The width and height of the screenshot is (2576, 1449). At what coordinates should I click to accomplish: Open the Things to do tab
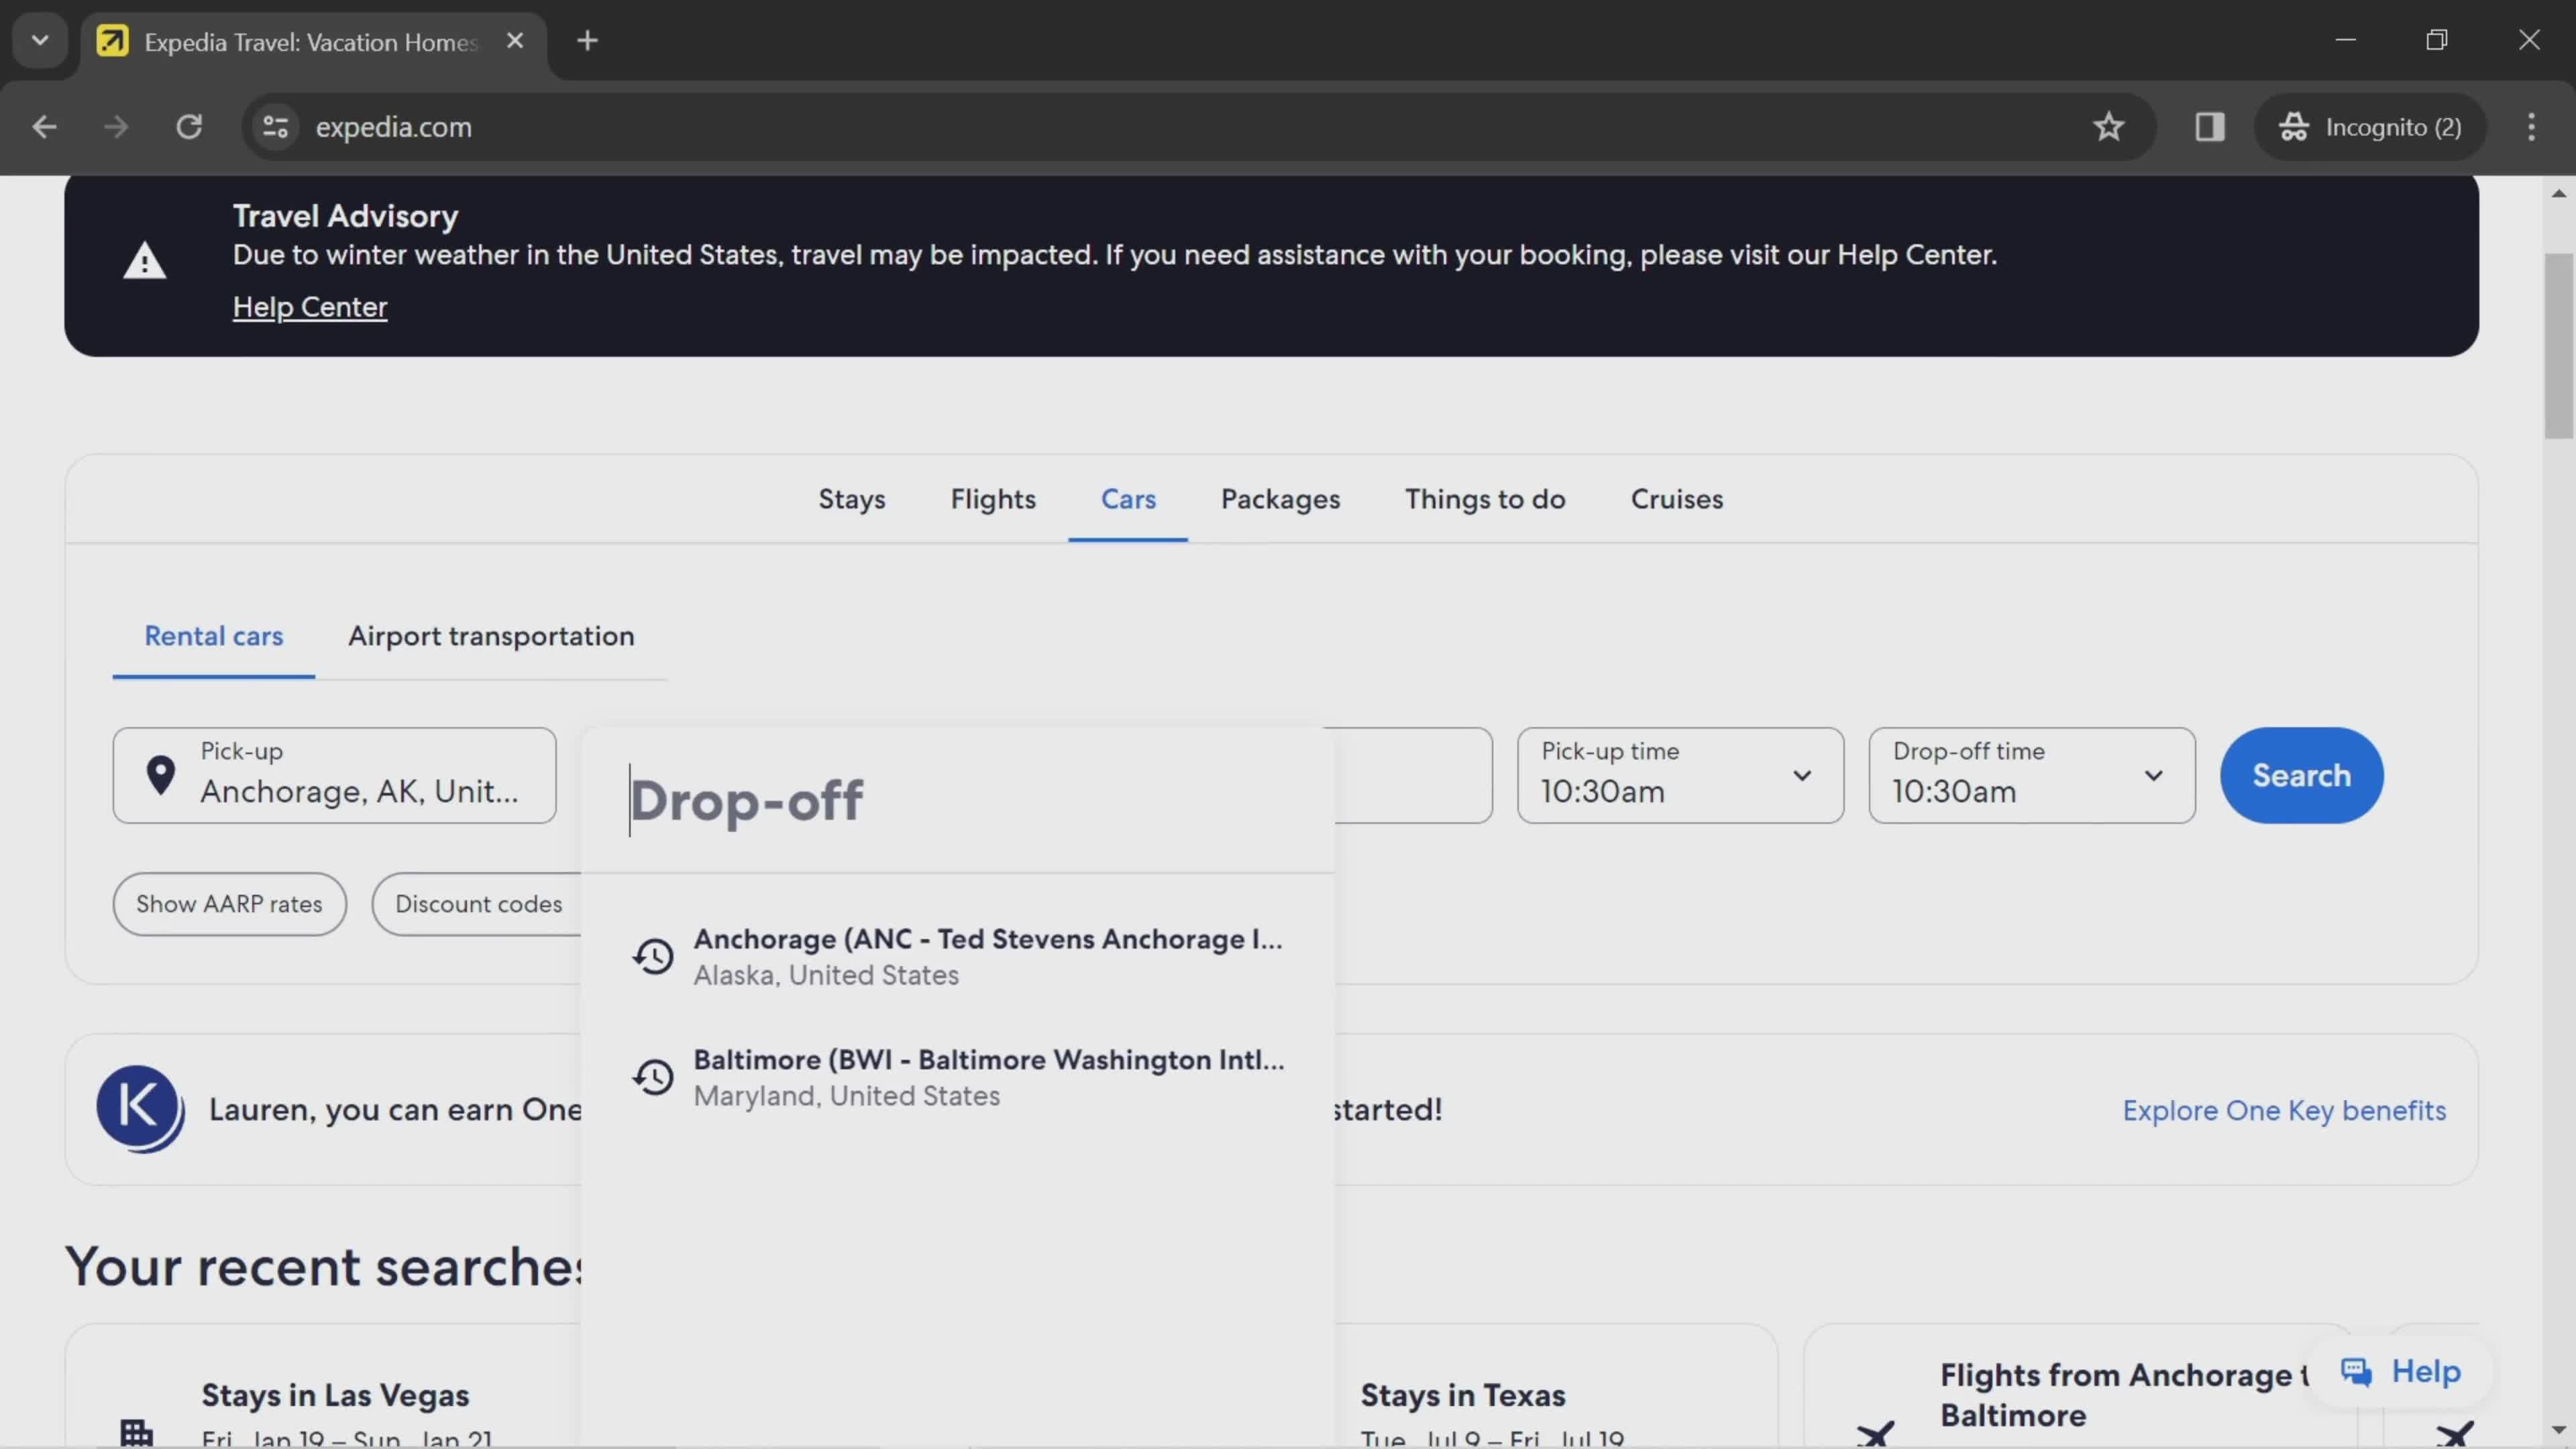pos(1485,499)
